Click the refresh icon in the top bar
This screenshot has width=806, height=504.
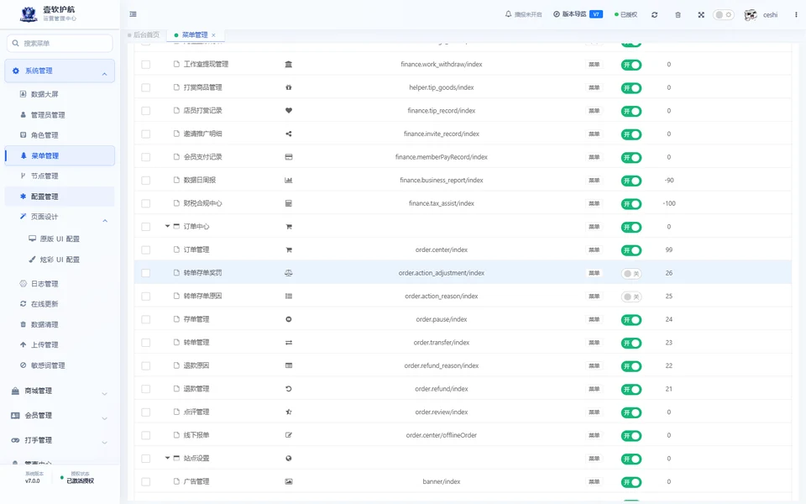click(x=654, y=15)
